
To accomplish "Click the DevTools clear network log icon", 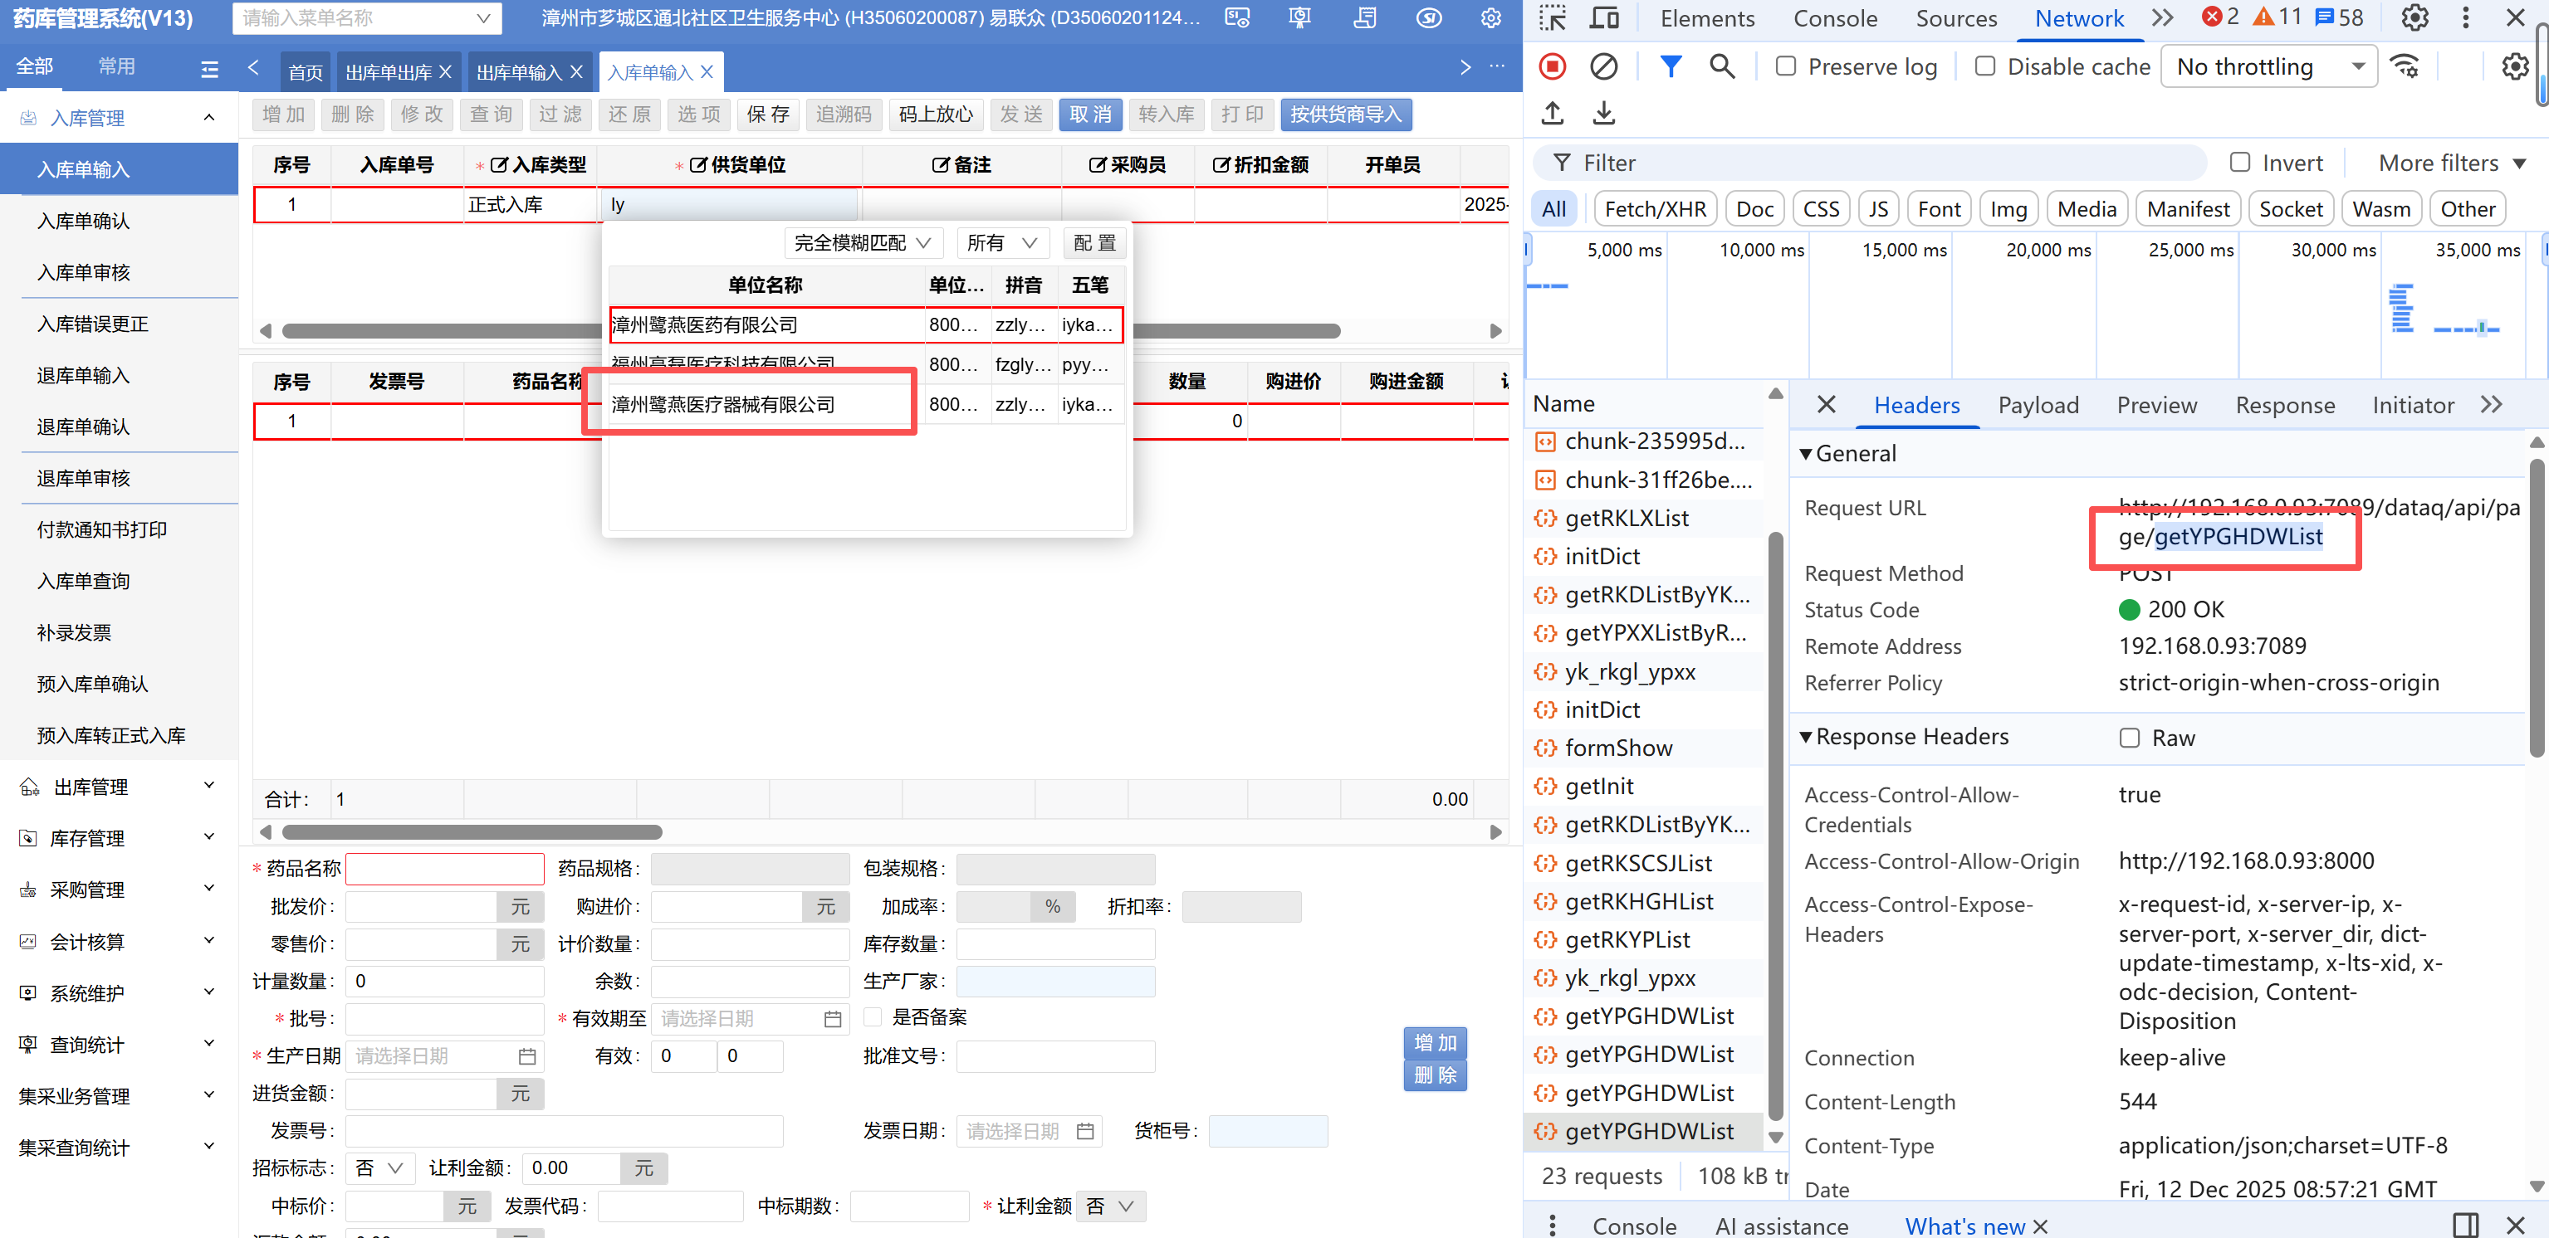I will click(x=1603, y=66).
